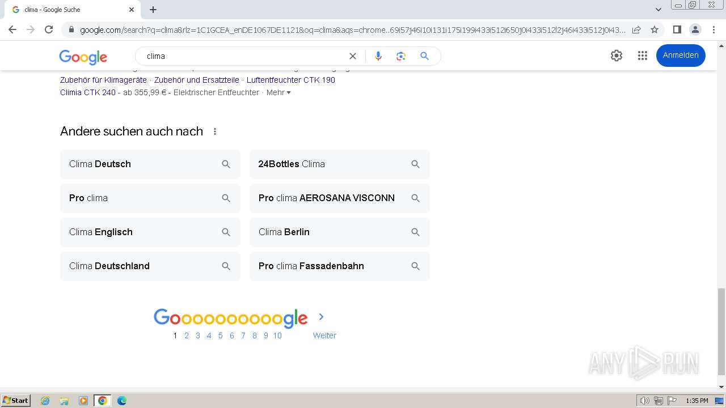Switch to Chrome taskbar button

pyautogui.click(x=103, y=401)
